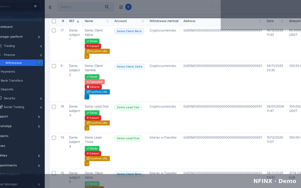Expand Manager platform sidebar section
Screen dimensions: 301x188
(x=39, y=37)
